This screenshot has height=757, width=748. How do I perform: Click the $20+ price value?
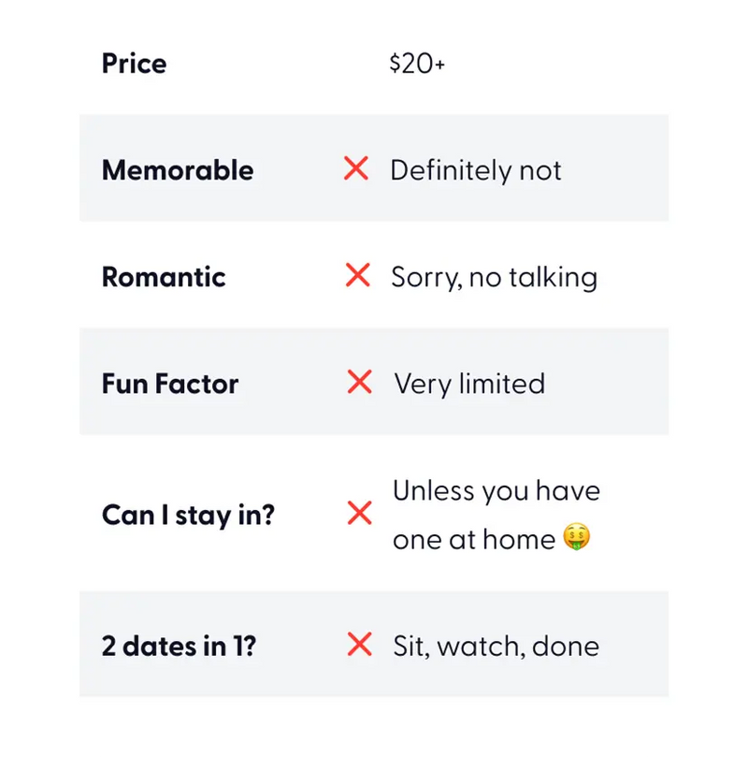(x=417, y=64)
